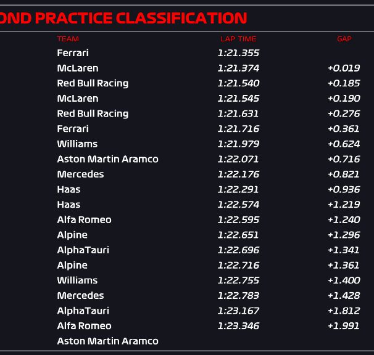Click the Alpine row with gap +1.361
374x355 pixels.
pos(187,265)
